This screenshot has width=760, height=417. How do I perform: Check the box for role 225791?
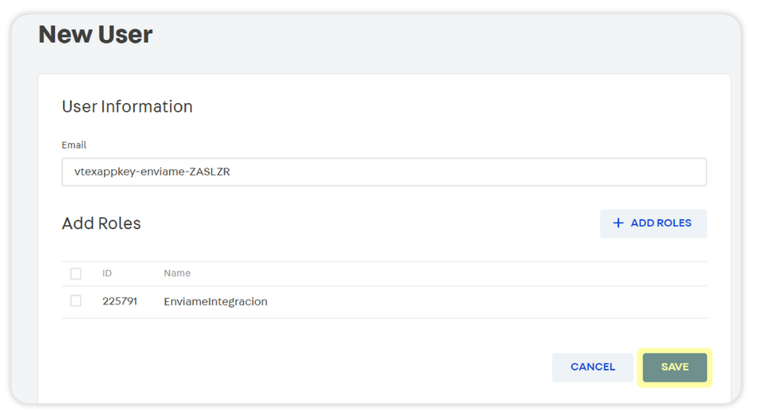[x=76, y=301]
